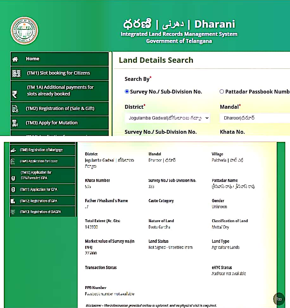
Task: Click the Land Details Search heading
Action: 156,60
